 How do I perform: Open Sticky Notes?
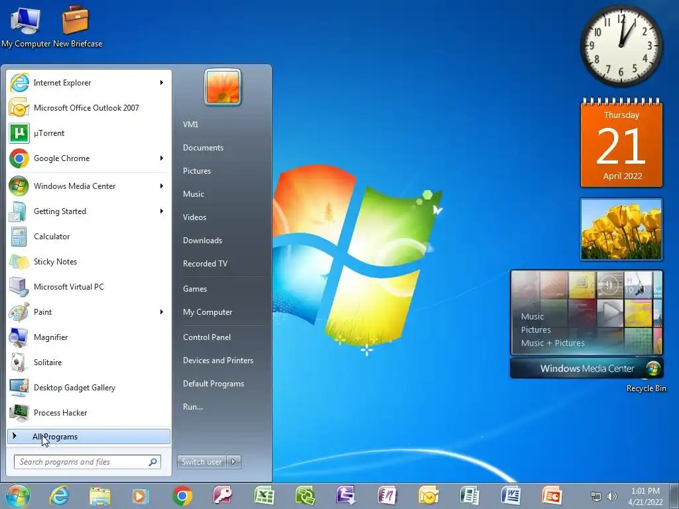pos(89,261)
